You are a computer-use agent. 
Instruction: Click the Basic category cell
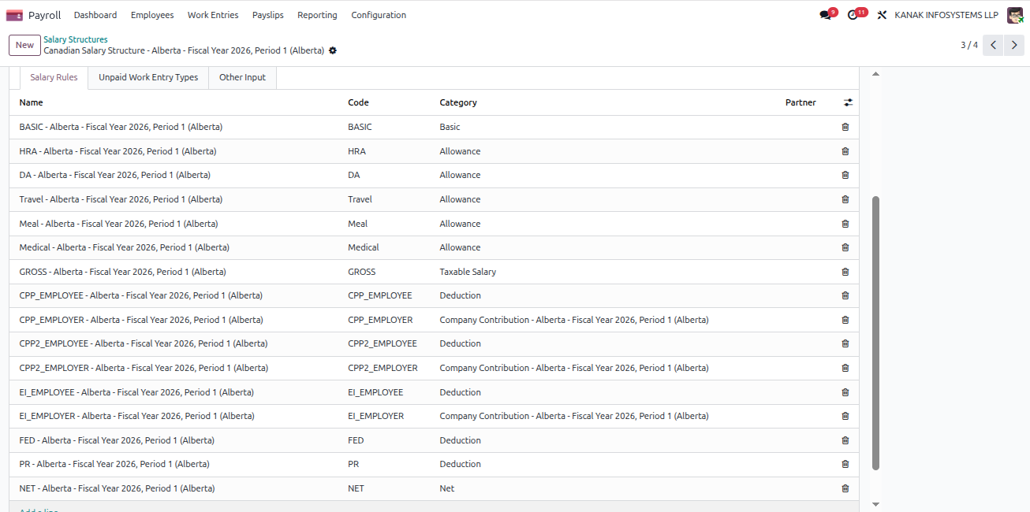[450, 127]
